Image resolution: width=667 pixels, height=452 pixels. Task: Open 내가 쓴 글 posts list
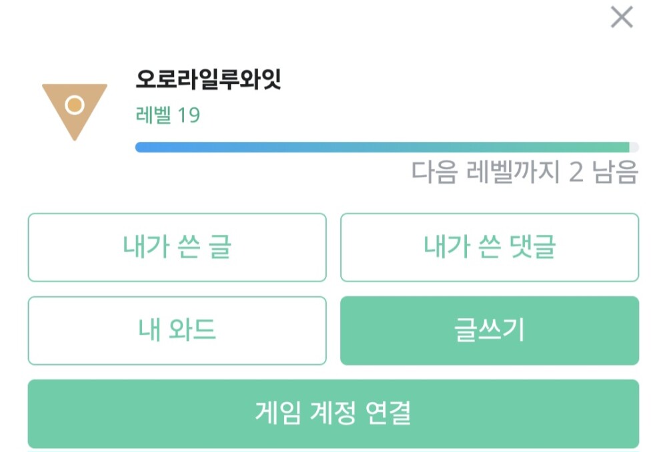177,248
